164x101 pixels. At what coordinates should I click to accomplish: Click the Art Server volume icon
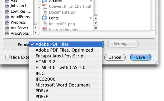[x=7, y=28]
